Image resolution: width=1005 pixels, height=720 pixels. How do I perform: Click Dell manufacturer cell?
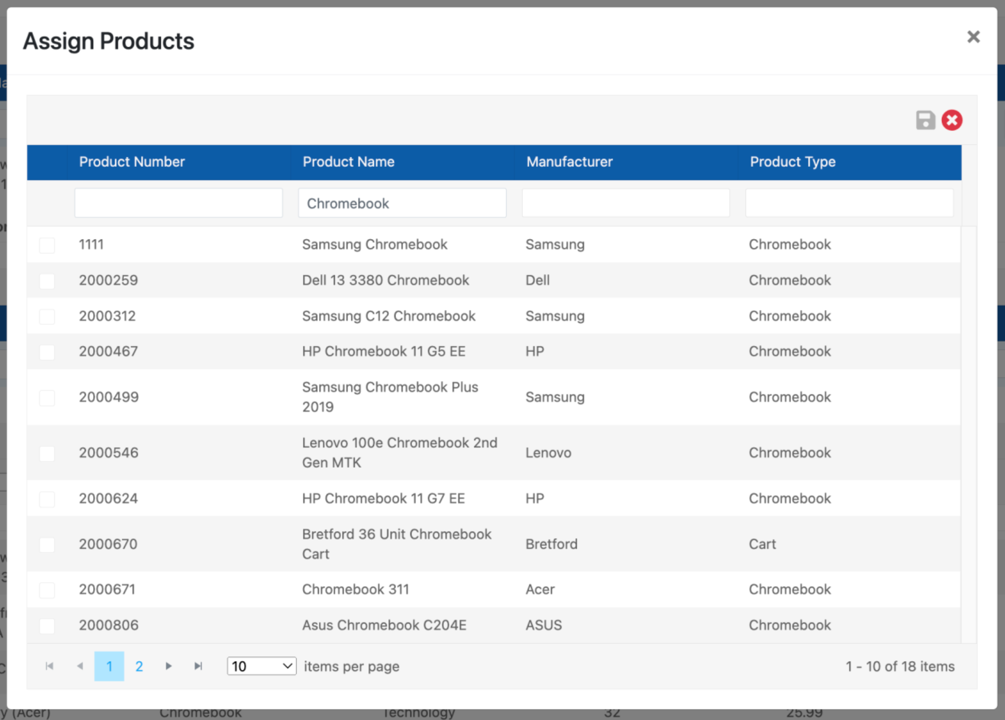pos(538,280)
